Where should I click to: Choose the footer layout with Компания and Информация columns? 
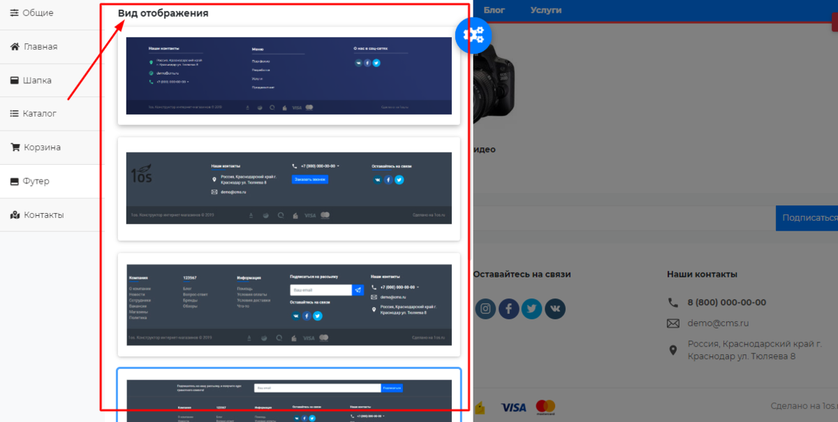point(288,305)
